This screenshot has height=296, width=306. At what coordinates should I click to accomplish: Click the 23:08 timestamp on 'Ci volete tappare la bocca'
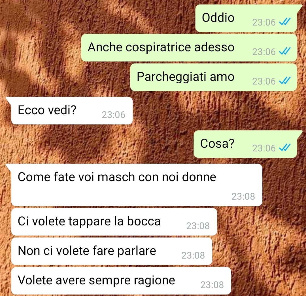tap(198, 226)
